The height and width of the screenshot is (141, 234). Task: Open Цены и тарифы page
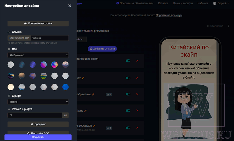coord(183,3)
